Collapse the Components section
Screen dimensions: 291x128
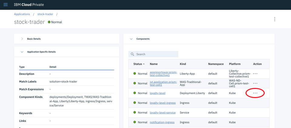pos(131,39)
